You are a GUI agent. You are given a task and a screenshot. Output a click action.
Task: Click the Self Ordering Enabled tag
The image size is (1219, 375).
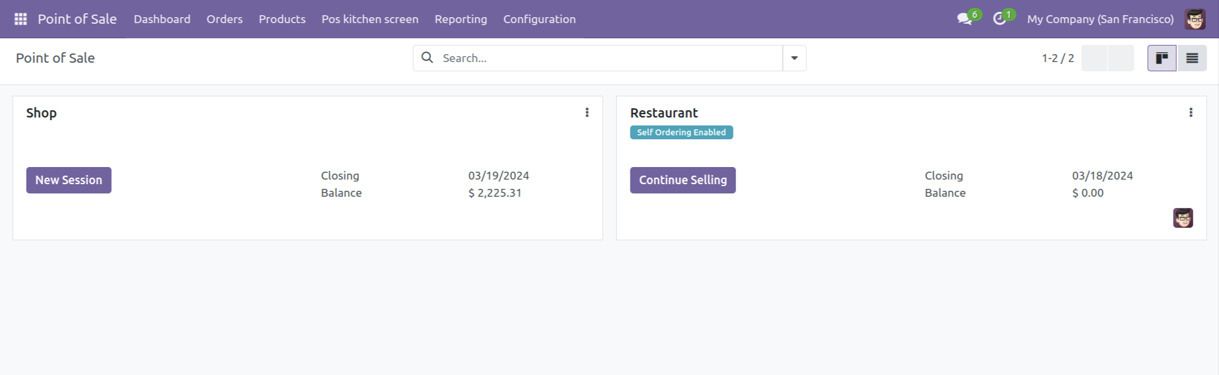[x=681, y=133]
